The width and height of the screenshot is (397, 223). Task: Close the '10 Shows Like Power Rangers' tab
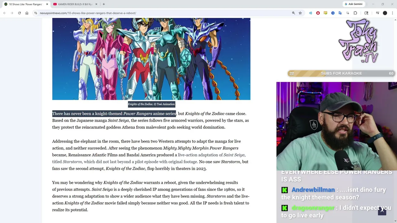[47, 4]
